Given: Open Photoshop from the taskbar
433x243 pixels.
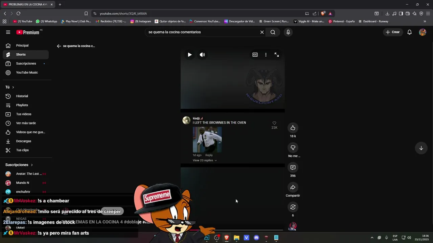Looking at the screenshot, I should tap(207, 238).
